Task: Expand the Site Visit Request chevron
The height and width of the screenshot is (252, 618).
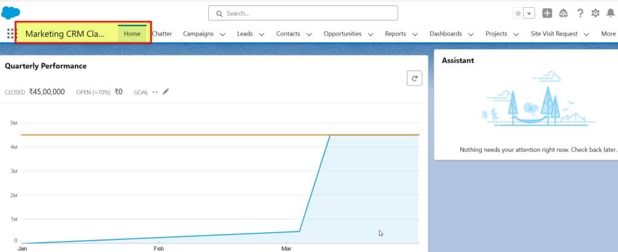Action: (x=587, y=34)
